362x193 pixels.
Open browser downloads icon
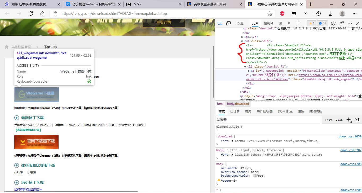(x=330, y=14)
